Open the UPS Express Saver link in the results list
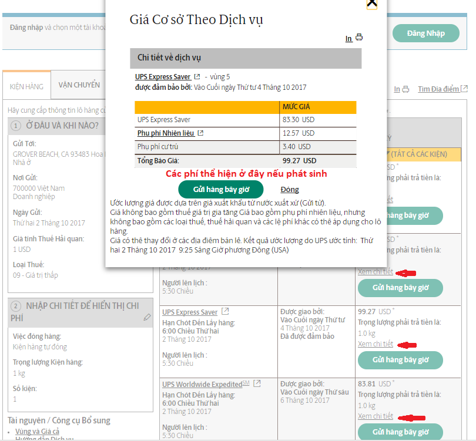The width and height of the screenshot is (476, 441). pos(190,312)
